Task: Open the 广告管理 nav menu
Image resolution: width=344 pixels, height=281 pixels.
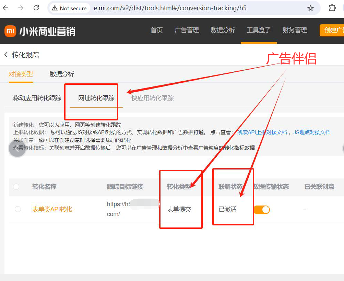Action: (x=187, y=30)
